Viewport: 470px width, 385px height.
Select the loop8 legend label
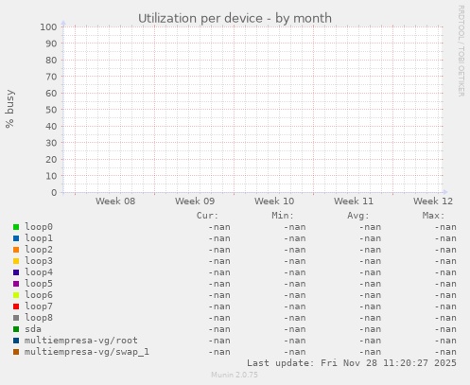coord(39,318)
